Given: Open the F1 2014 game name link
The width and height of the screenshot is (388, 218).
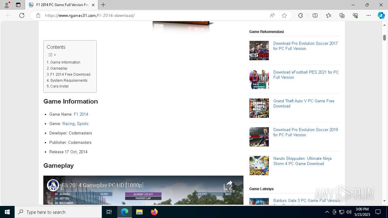Looking at the screenshot, I should 81,114.
